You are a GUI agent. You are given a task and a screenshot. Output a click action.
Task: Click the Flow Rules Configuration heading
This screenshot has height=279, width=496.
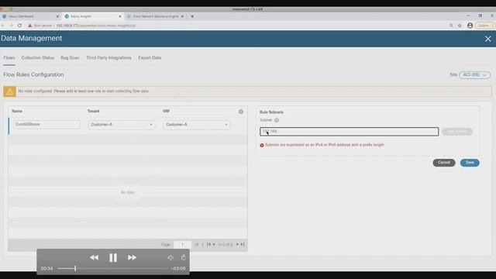pos(33,74)
